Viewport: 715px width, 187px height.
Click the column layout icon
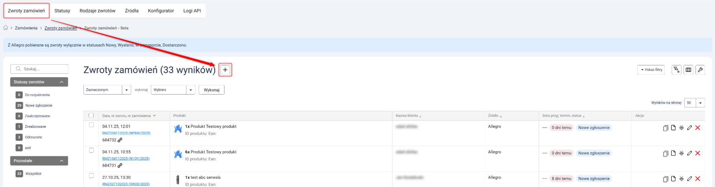tap(688, 70)
